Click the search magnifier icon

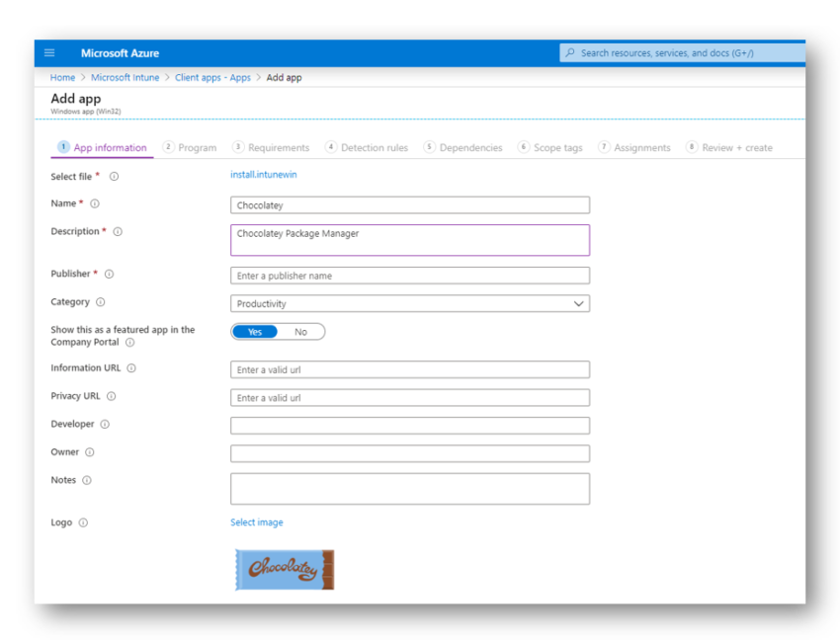click(x=570, y=52)
